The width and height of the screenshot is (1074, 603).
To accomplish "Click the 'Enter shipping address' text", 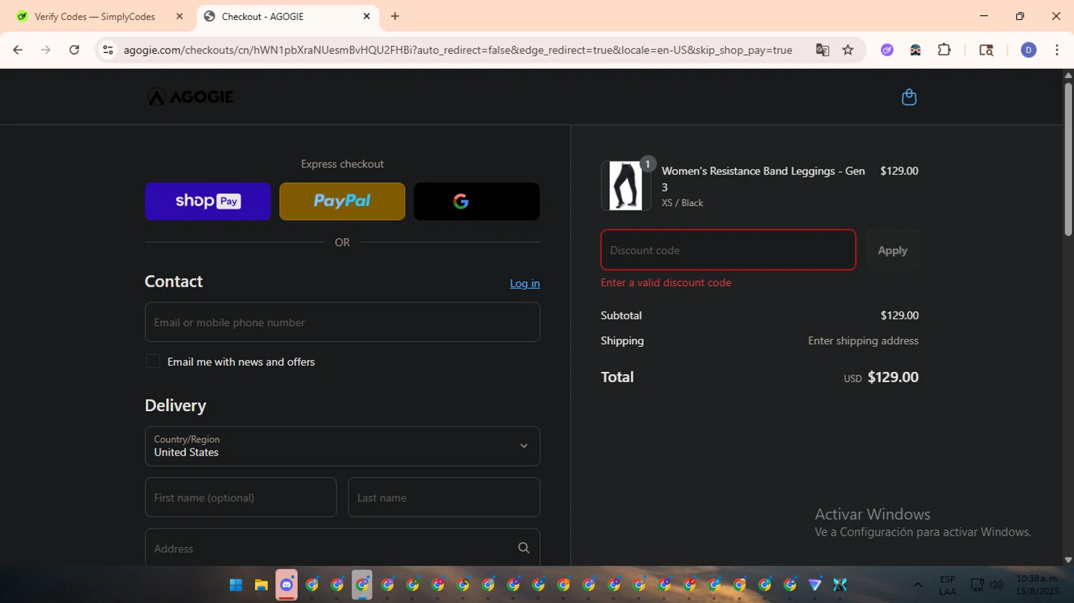I will point(863,340).
